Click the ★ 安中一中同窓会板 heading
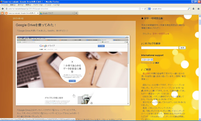The image size is (201, 121). [x=152, y=18]
